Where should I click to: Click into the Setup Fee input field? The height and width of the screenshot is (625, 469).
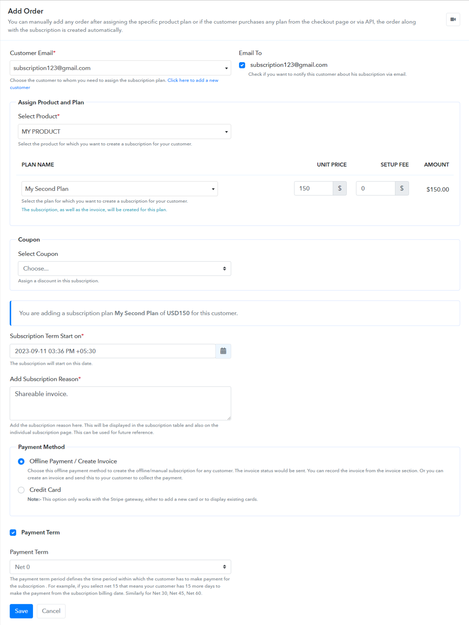pyautogui.click(x=376, y=188)
